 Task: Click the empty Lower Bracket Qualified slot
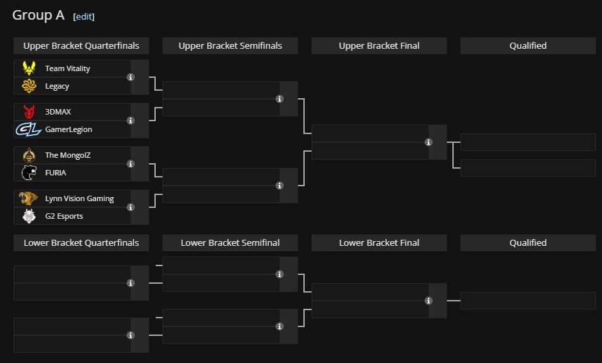tap(528, 301)
